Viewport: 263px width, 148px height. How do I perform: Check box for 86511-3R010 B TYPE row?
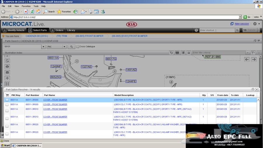click(7, 111)
